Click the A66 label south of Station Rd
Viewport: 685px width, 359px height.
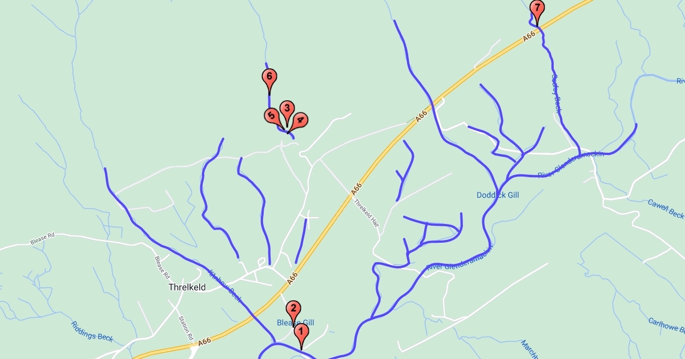[205, 342]
